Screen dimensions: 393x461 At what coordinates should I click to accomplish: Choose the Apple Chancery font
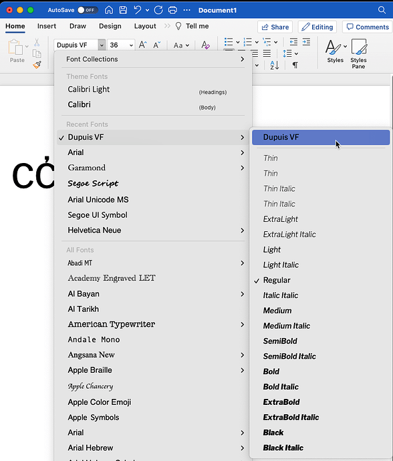(x=152, y=386)
